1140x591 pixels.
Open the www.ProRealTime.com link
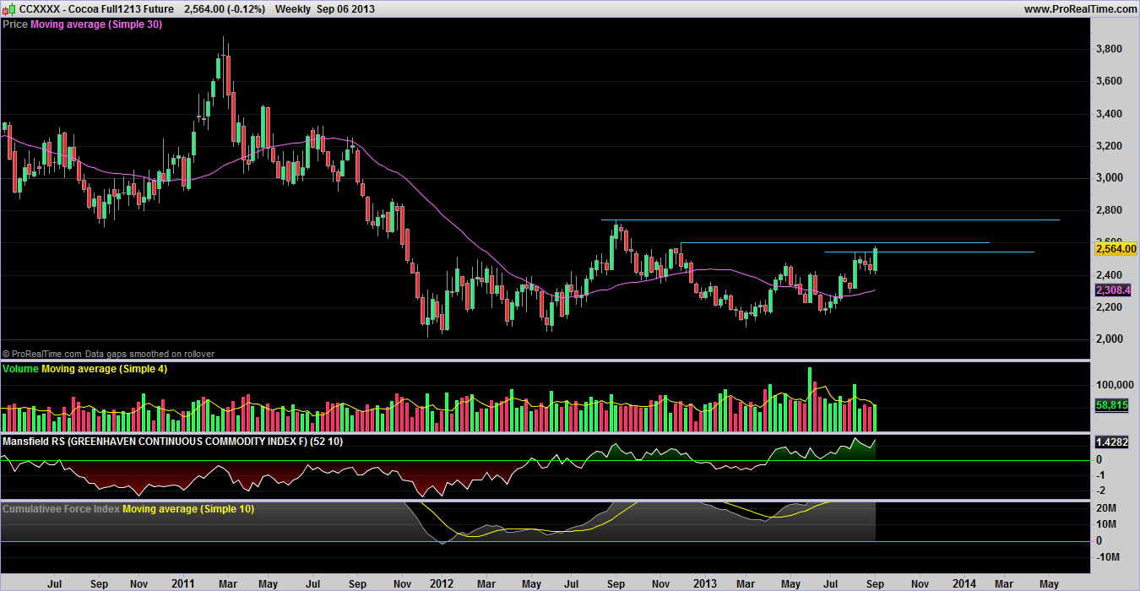click(x=1080, y=8)
